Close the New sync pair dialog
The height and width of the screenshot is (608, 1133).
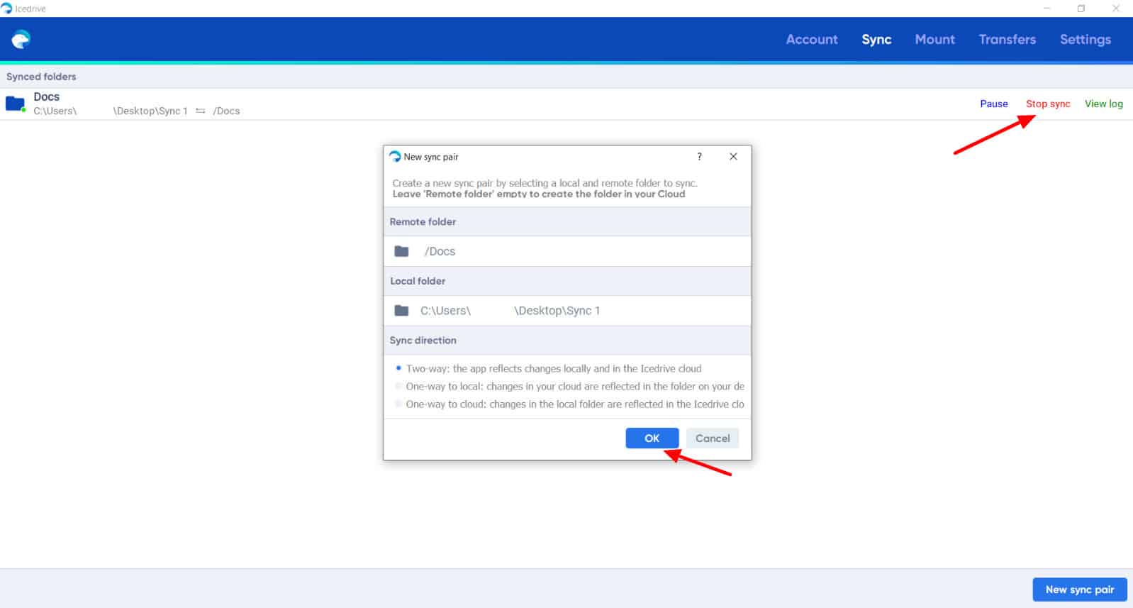click(x=733, y=157)
